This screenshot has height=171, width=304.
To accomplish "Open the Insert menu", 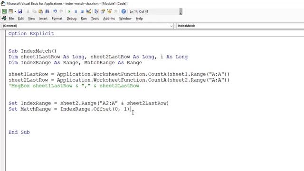I will click(43, 19).
